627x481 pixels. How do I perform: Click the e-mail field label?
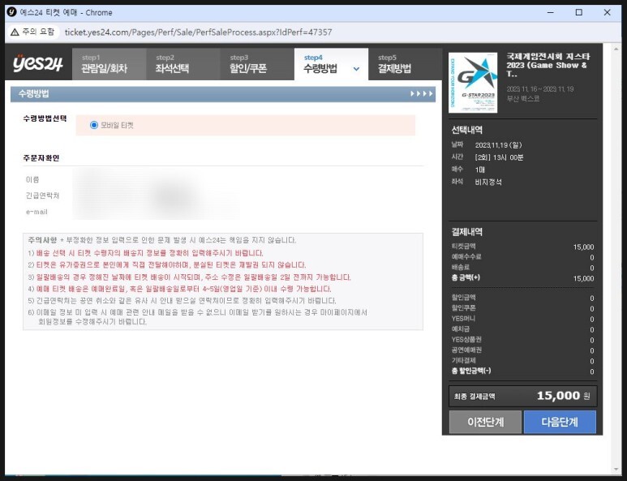tap(37, 212)
